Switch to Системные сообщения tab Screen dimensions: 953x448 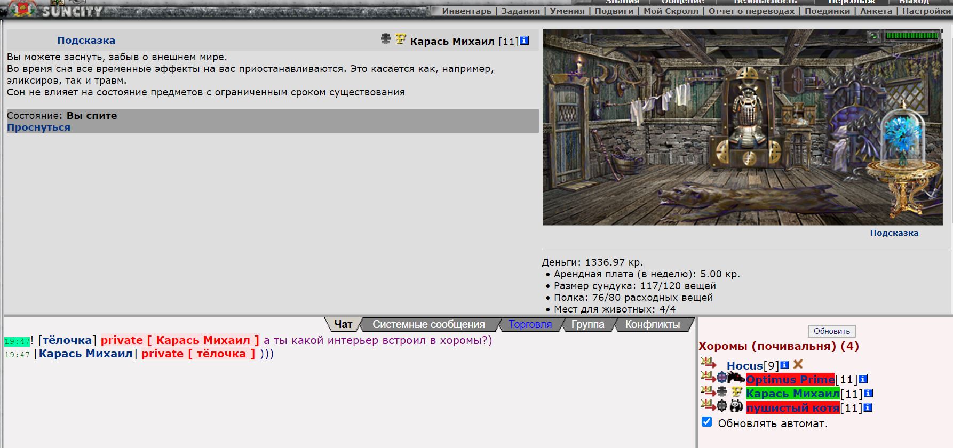pyautogui.click(x=428, y=324)
